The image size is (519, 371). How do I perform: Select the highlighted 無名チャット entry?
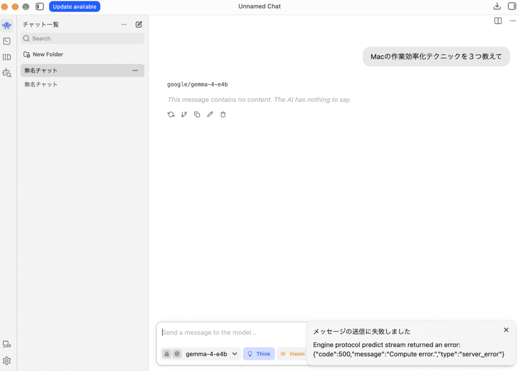(x=83, y=70)
